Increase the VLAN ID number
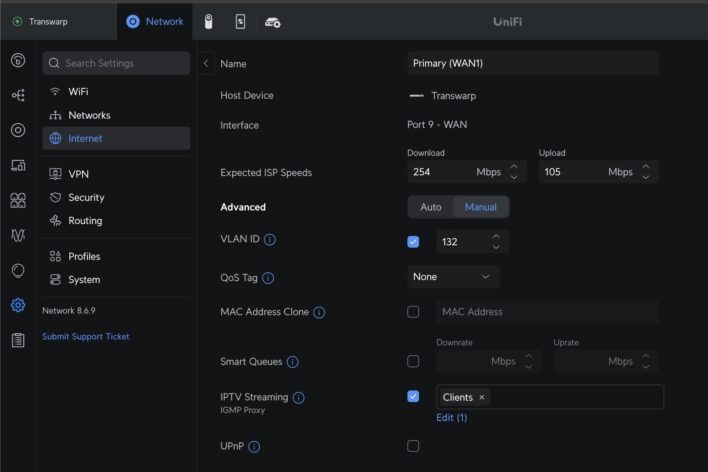This screenshot has height=472, width=708. [x=496, y=236]
